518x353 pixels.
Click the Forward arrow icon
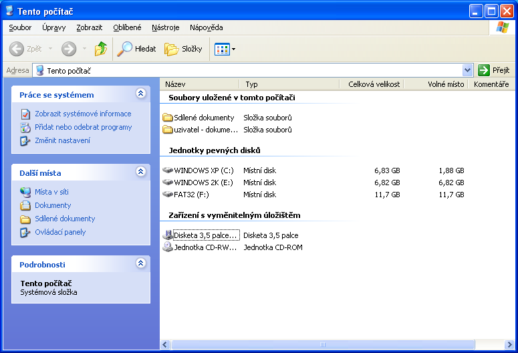point(69,49)
